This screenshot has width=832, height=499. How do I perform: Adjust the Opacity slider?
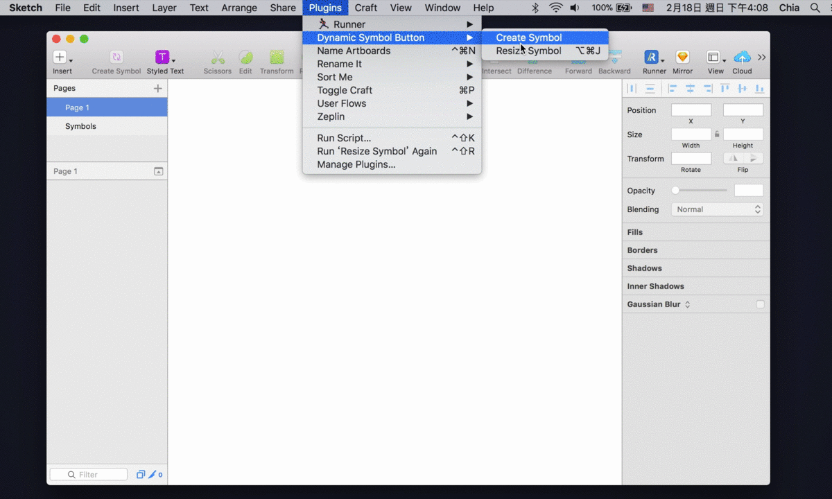click(x=699, y=191)
